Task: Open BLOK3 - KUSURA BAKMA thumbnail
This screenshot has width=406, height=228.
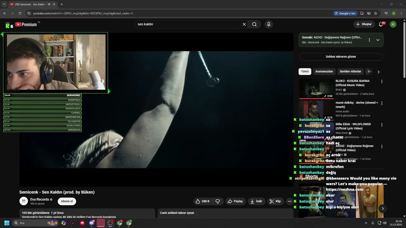Action: pyautogui.click(x=316, y=89)
